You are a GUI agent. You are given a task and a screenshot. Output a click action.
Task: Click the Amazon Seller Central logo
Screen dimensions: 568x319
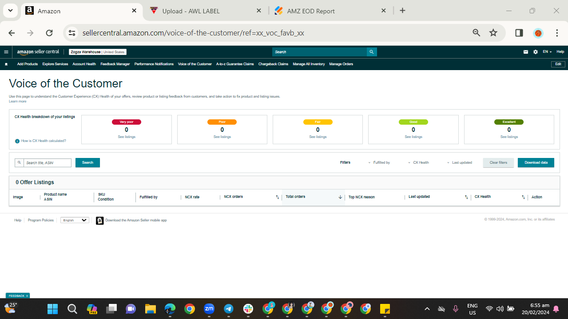point(38,52)
